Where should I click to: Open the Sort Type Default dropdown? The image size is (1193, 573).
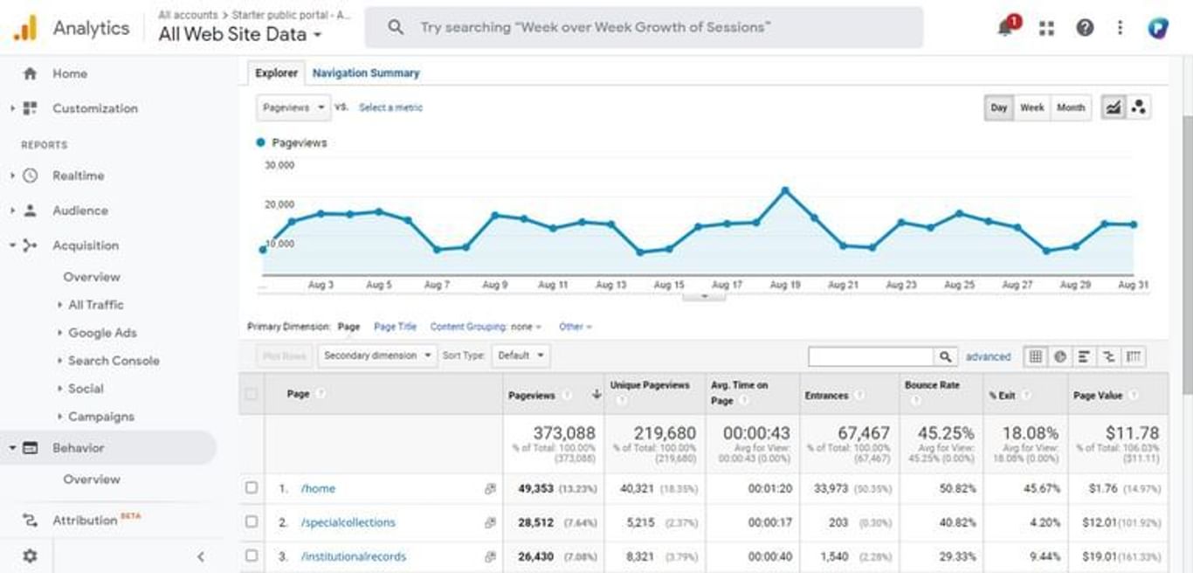pyautogui.click(x=521, y=356)
